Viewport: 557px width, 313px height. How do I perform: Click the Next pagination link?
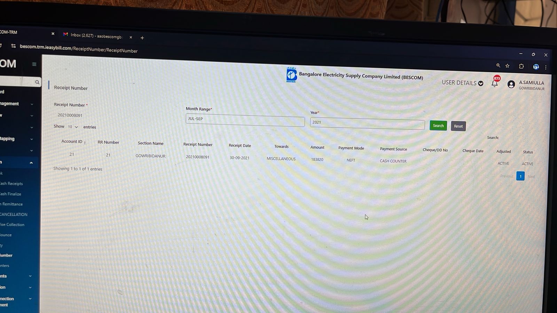coord(531,176)
